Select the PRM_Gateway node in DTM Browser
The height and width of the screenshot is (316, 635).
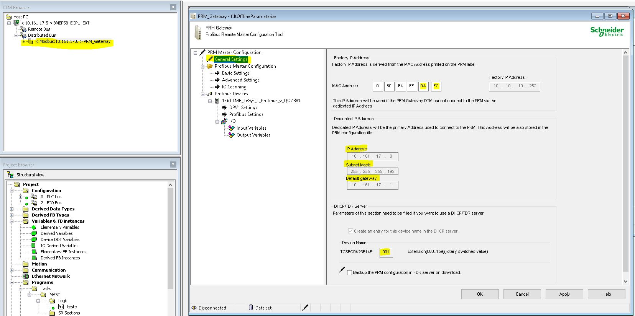pyautogui.click(x=73, y=41)
